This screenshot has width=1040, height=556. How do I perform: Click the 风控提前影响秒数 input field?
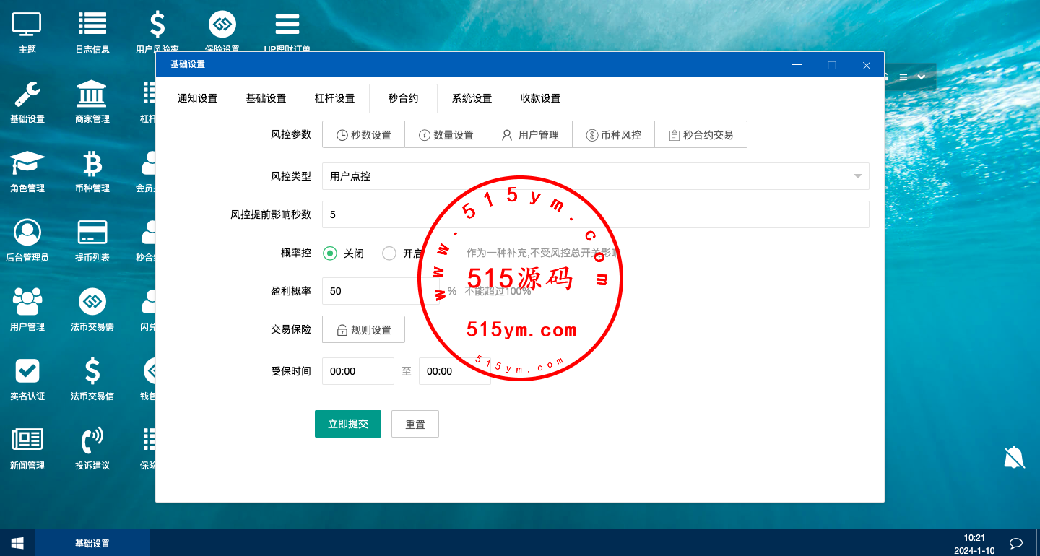595,214
